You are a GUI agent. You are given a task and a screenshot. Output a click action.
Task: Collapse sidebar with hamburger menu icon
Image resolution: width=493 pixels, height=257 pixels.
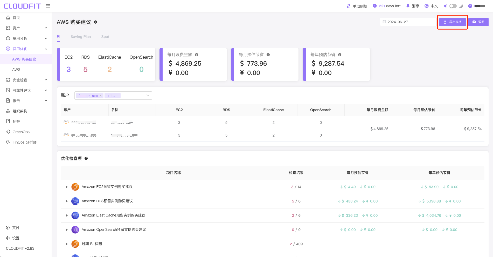[x=48, y=6]
